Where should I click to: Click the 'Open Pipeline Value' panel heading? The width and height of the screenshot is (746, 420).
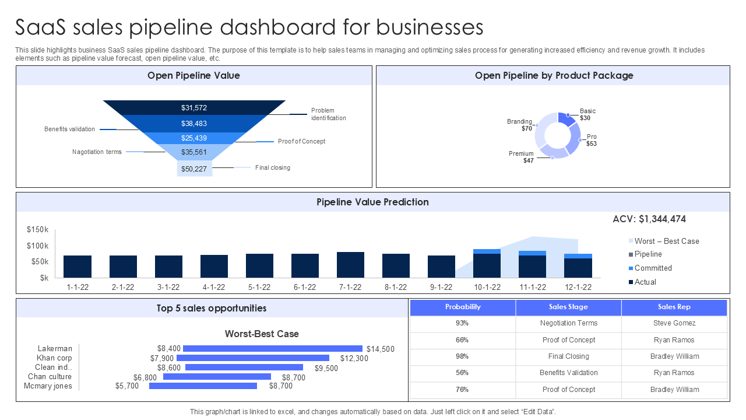[x=193, y=76]
